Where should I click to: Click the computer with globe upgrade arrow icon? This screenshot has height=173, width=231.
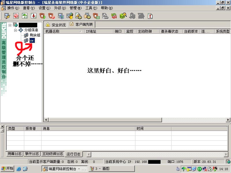pyautogui.click(x=70, y=16)
